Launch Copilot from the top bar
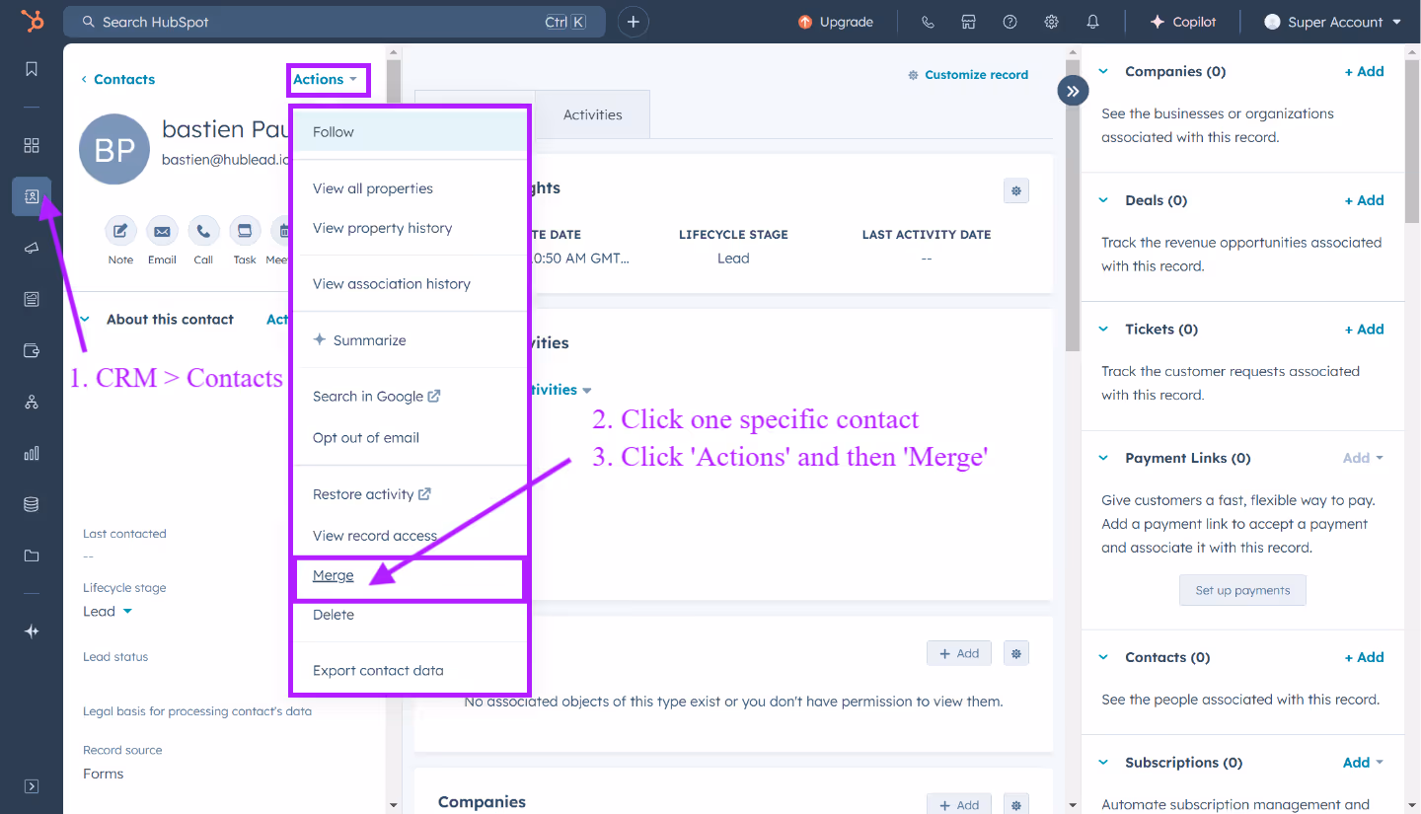 point(1183,21)
